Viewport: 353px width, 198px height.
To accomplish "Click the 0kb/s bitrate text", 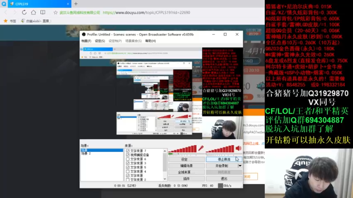I will 227,186.
